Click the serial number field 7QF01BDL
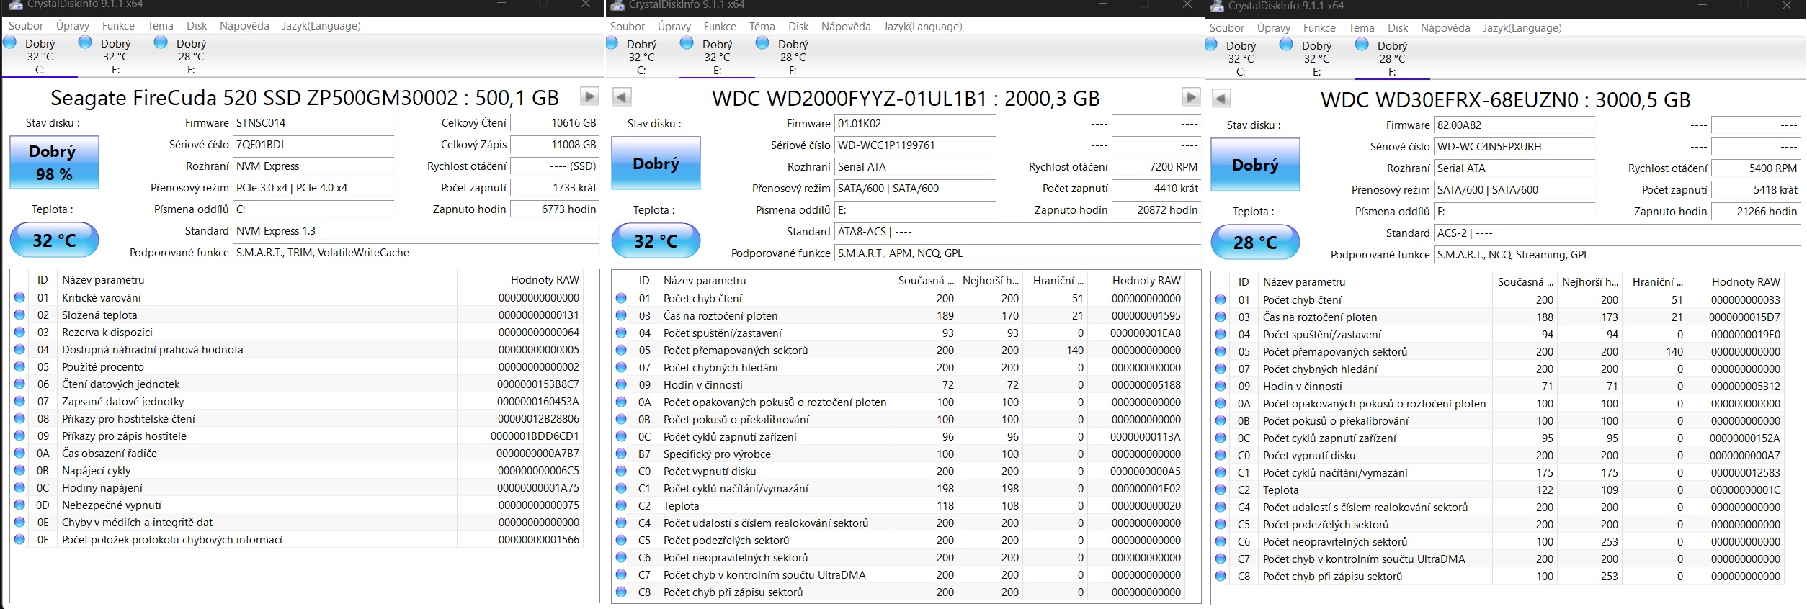 (314, 145)
